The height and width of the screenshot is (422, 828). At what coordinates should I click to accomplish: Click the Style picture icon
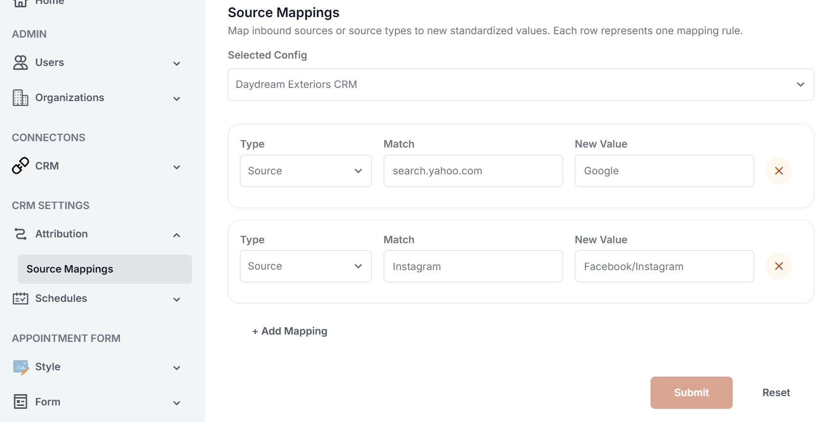click(21, 367)
